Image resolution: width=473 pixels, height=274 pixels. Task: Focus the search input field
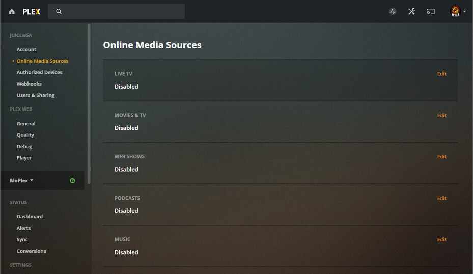point(116,12)
